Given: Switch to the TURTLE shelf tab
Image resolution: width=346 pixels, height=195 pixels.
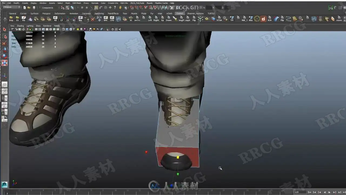Looking at the screenshot, I should (211, 13).
